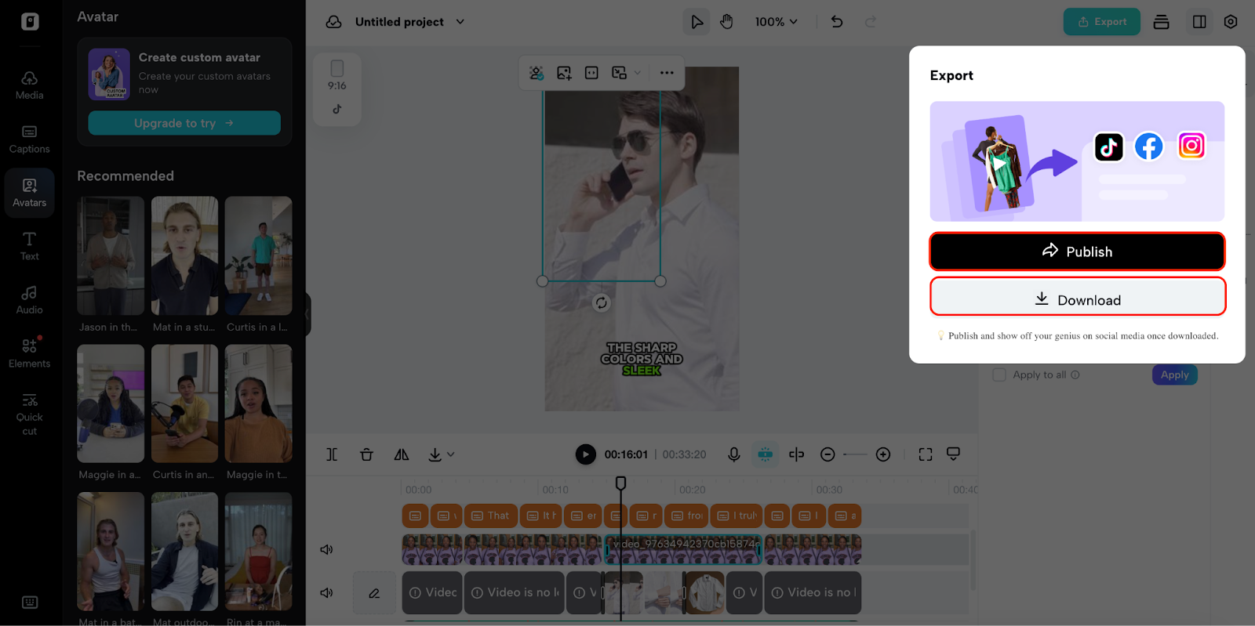Open the 9:16 aspect ratio selector
Viewport: 1255px width, 626px height.
tap(337, 76)
